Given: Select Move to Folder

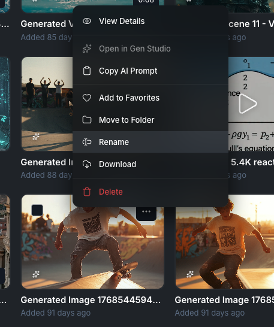Looking at the screenshot, I should pyautogui.click(x=150, y=120).
